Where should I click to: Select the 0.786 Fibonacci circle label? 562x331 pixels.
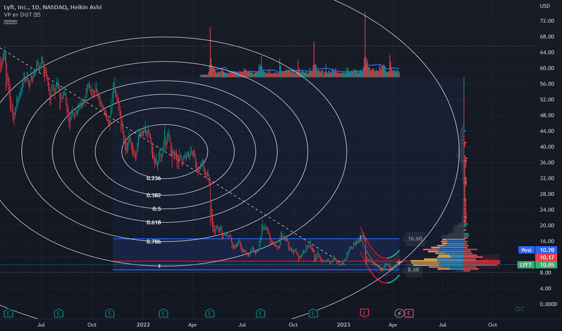point(153,242)
